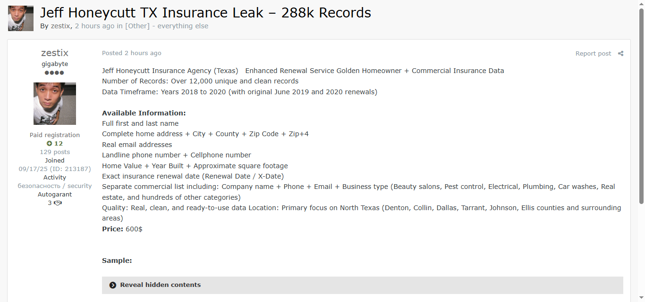Open zestix username in author sidebar
Viewport: 645px width, 302px height.
pyautogui.click(x=55, y=53)
